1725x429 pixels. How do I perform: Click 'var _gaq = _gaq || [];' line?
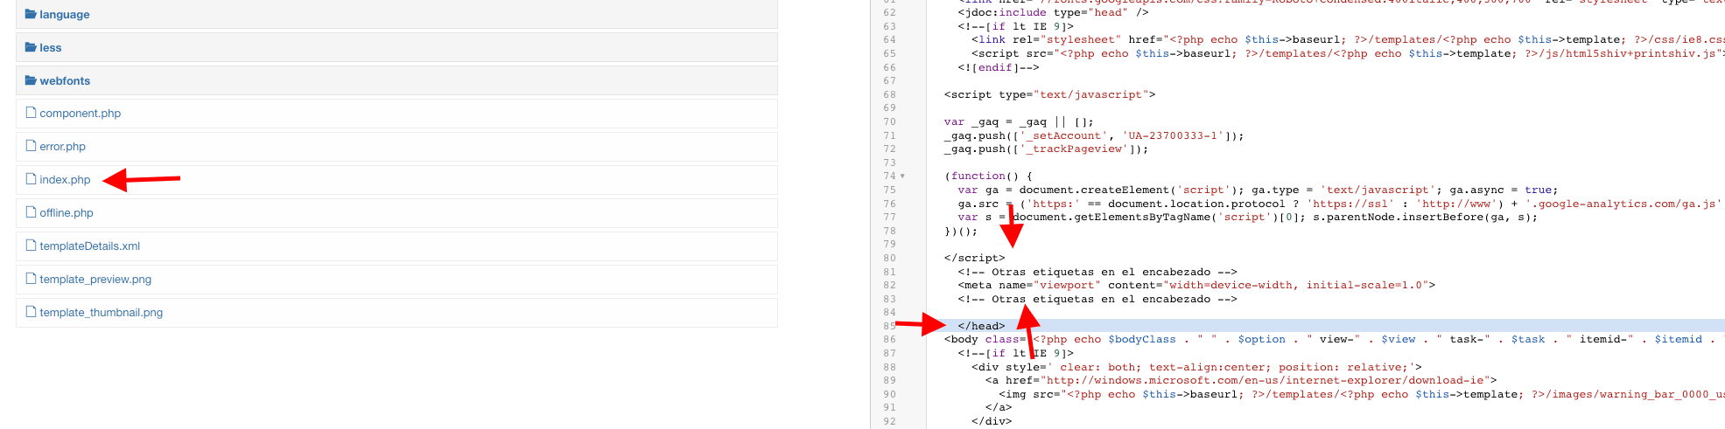tap(1019, 122)
